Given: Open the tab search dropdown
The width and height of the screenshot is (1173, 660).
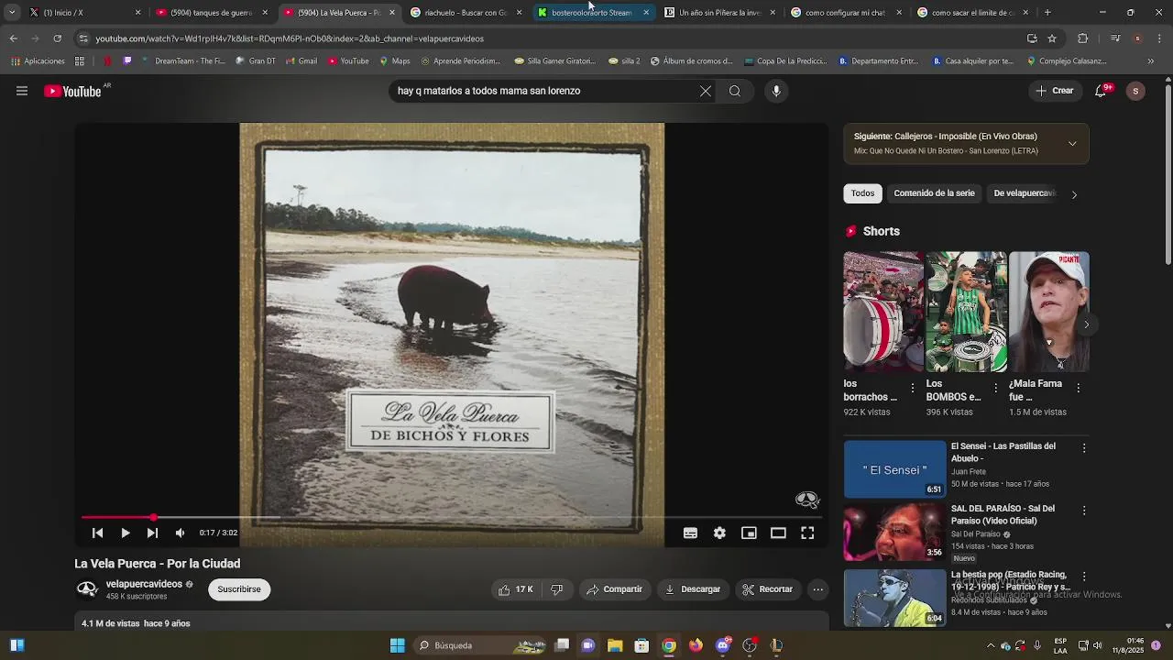Looking at the screenshot, I should [x=12, y=13].
